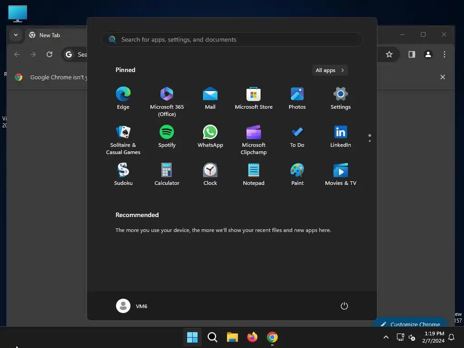
Task: Open the To Do app
Action: click(297, 137)
